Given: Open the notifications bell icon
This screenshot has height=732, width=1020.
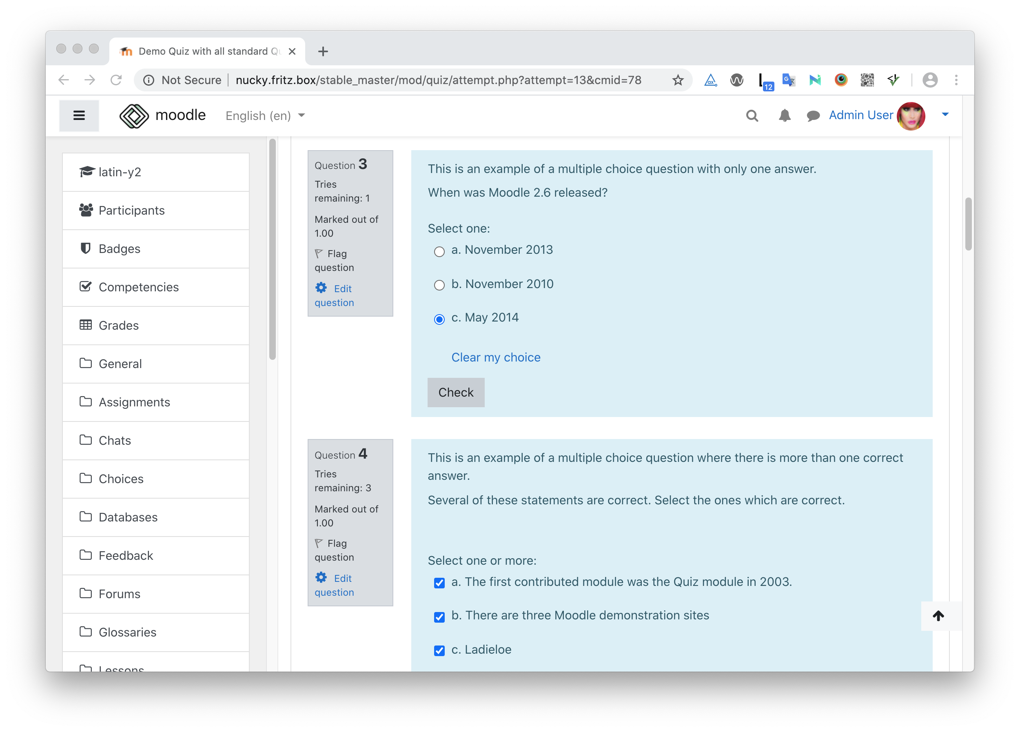Looking at the screenshot, I should pyautogui.click(x=784, y=115).
